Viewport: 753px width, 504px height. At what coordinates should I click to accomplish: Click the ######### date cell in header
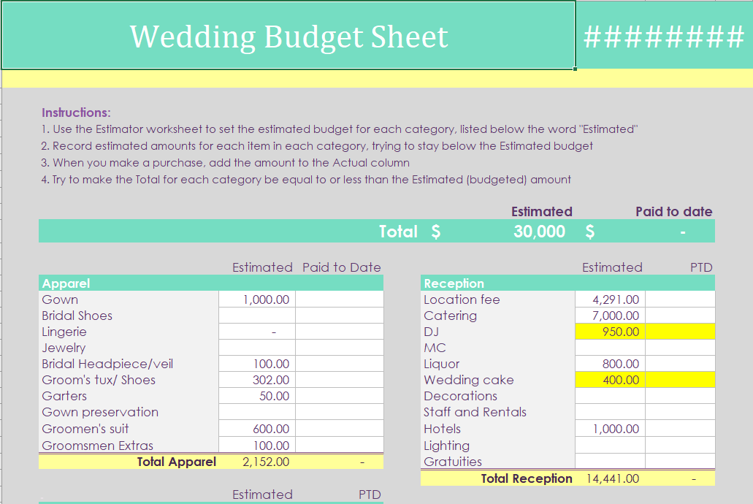[664, 37]
